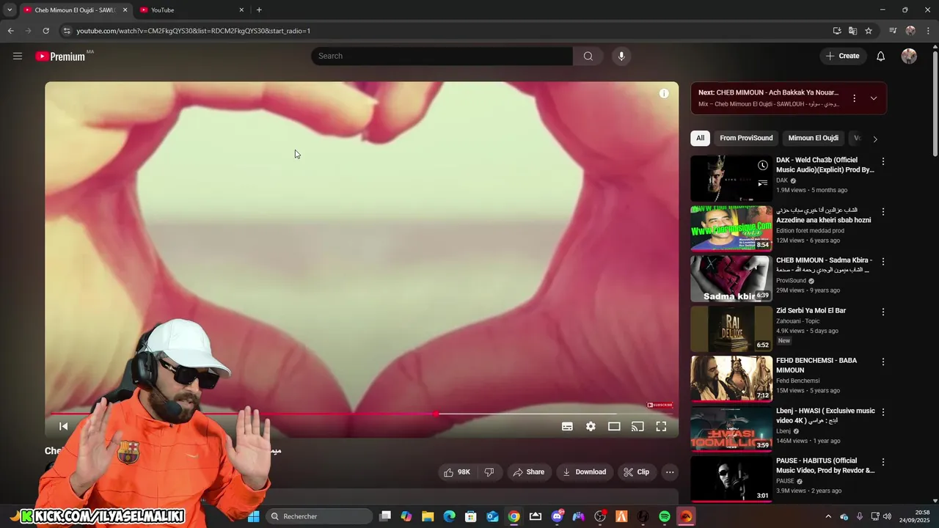Install app icon in address bar
The height and width of the screenshot is (528, 939).
tap(837, 31)
